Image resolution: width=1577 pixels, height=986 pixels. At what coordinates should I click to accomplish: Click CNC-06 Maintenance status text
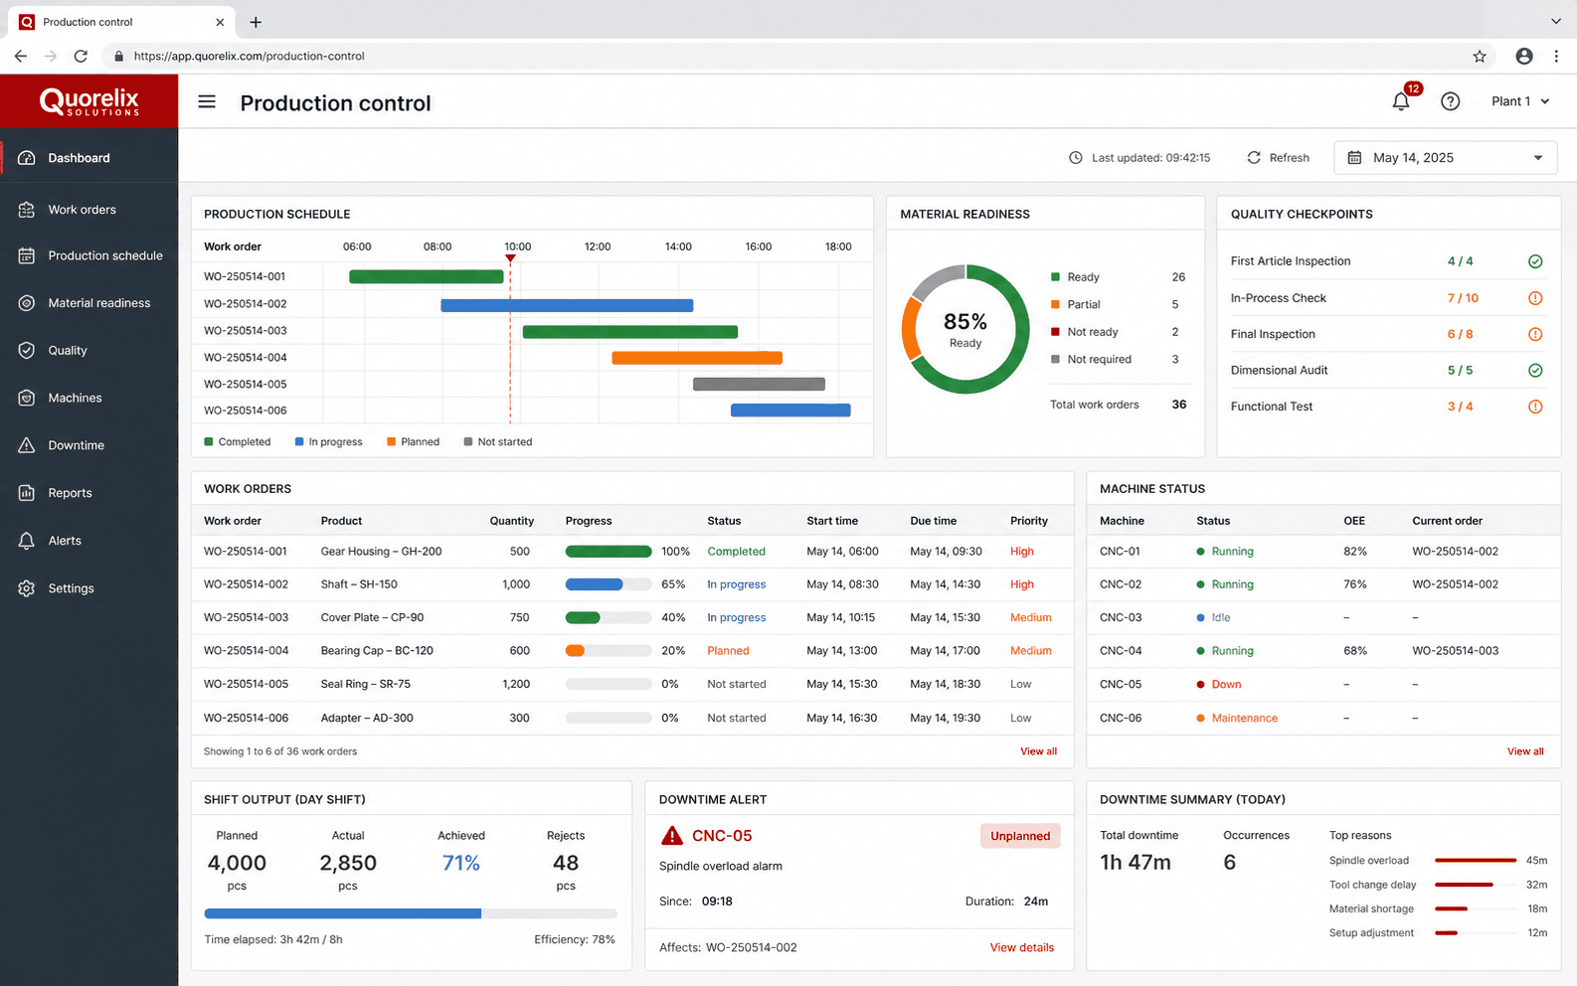pyautogui.click(x=1244, y=719)
